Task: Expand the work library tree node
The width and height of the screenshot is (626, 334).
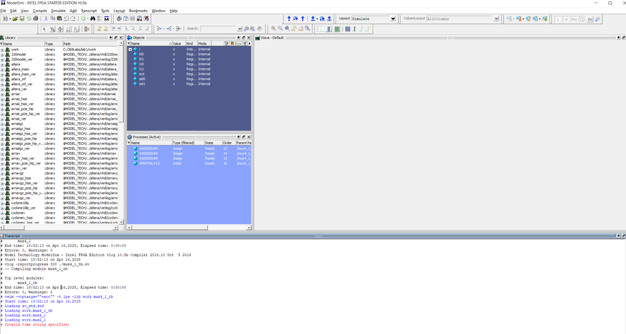Action: 3,50
